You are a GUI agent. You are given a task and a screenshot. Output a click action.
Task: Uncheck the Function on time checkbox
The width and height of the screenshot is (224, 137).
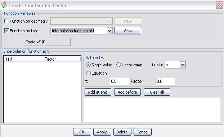[x=6, y=31]
